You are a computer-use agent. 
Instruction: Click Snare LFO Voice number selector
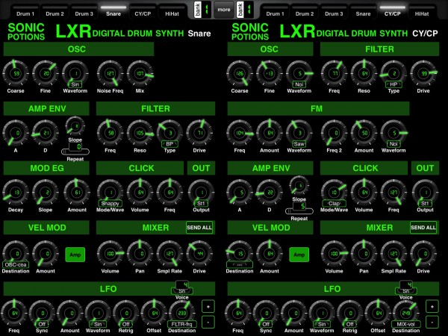[x=182, y=284]
